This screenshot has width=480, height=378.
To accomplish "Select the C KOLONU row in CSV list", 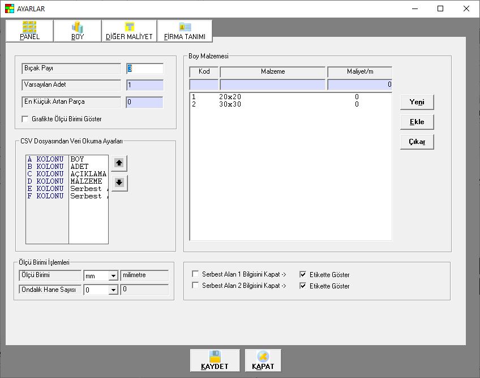I will [x=67, y=174].
